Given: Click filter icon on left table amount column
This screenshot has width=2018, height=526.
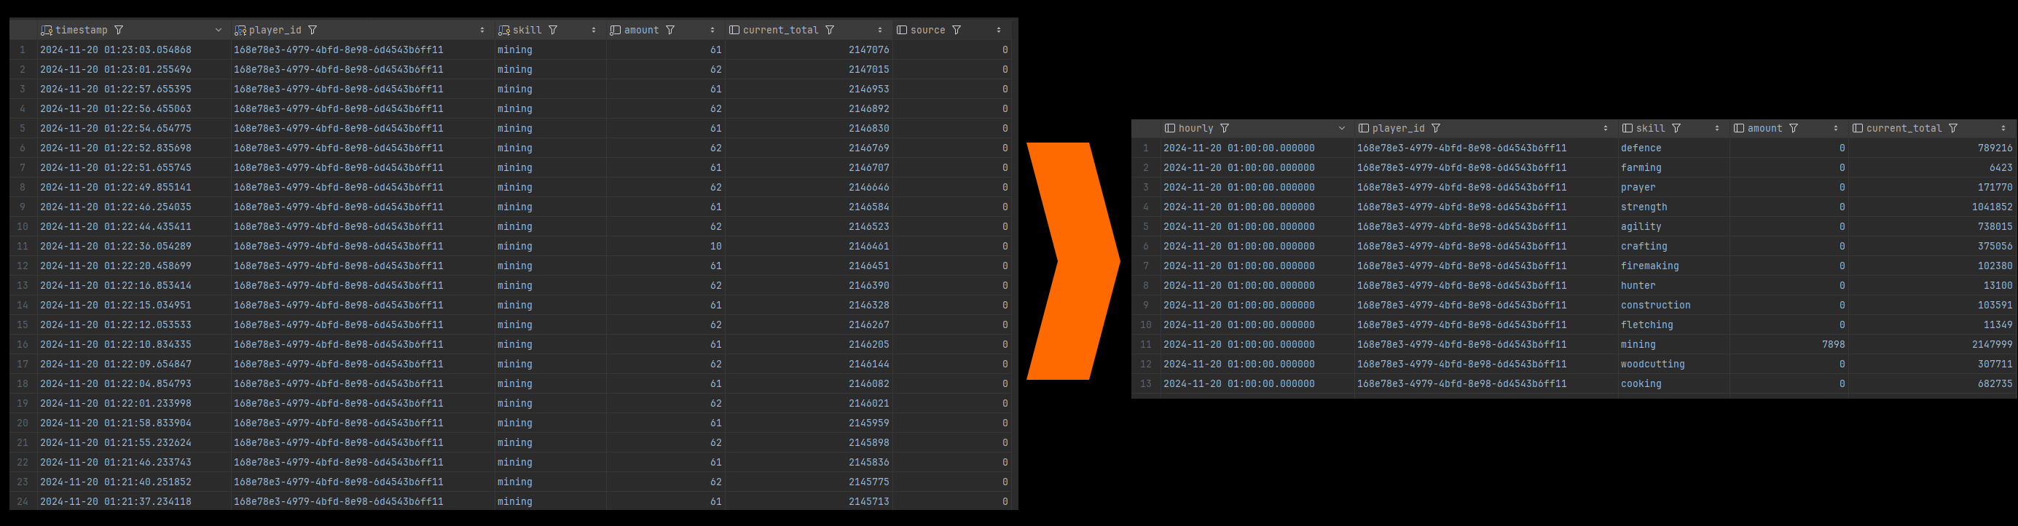Looking at the screenshot, I should click(670, 31).
